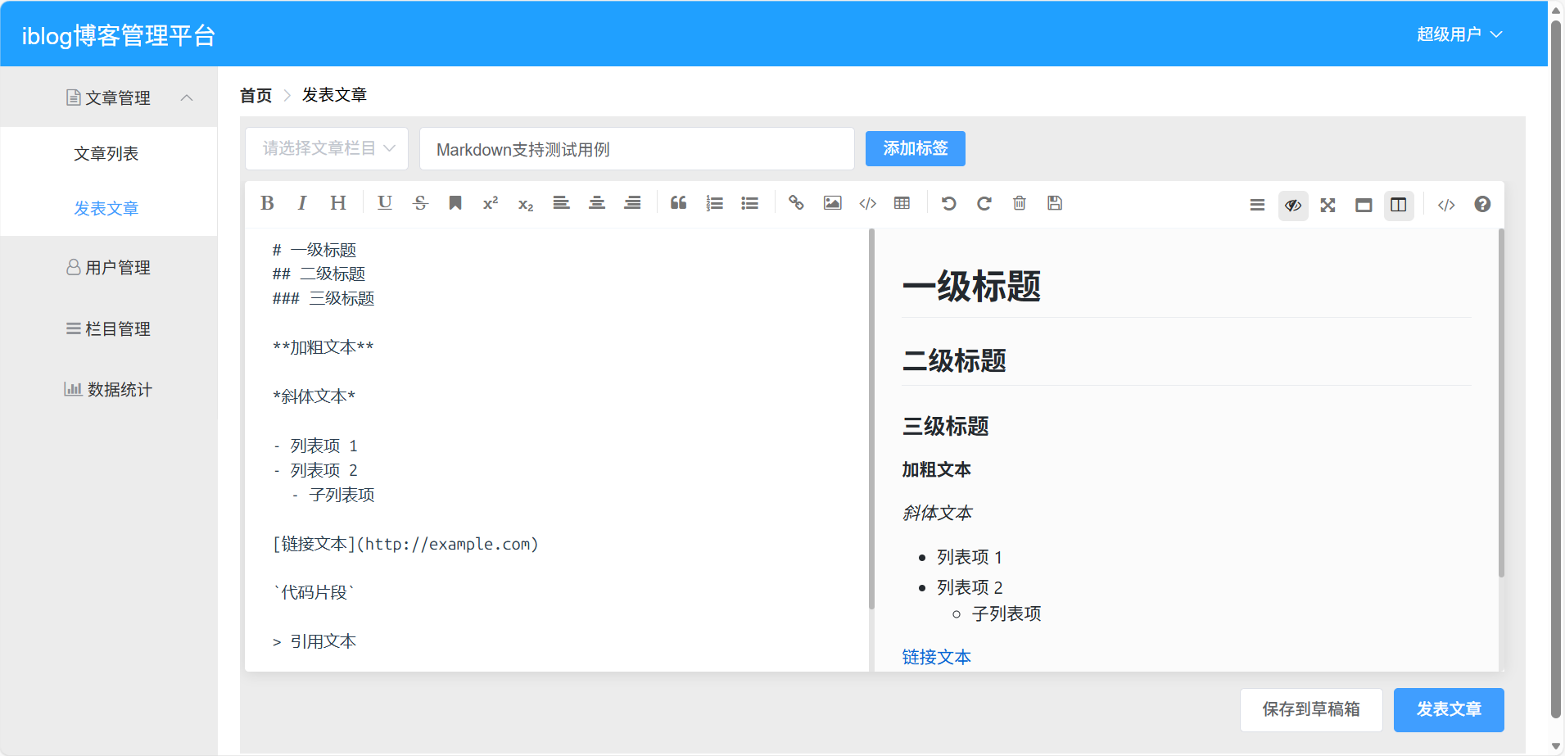Viewport: 1565px width, 756px height.
Task: Apply strikethrough formatting
Action: pyautogui.click(x=420, y=203)
